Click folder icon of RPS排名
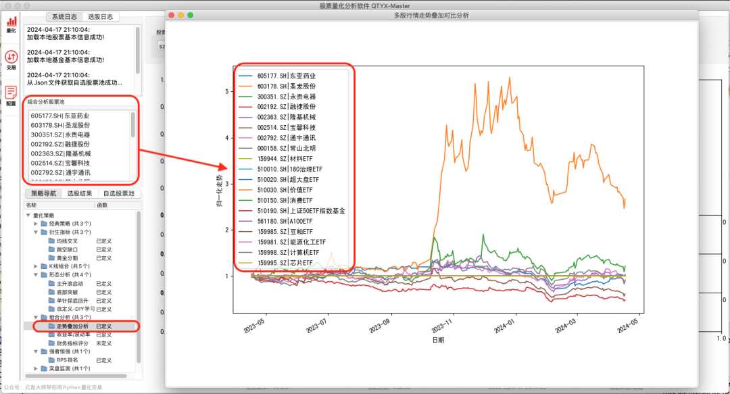This screenshot has width=730, height=394. point(51,360)
